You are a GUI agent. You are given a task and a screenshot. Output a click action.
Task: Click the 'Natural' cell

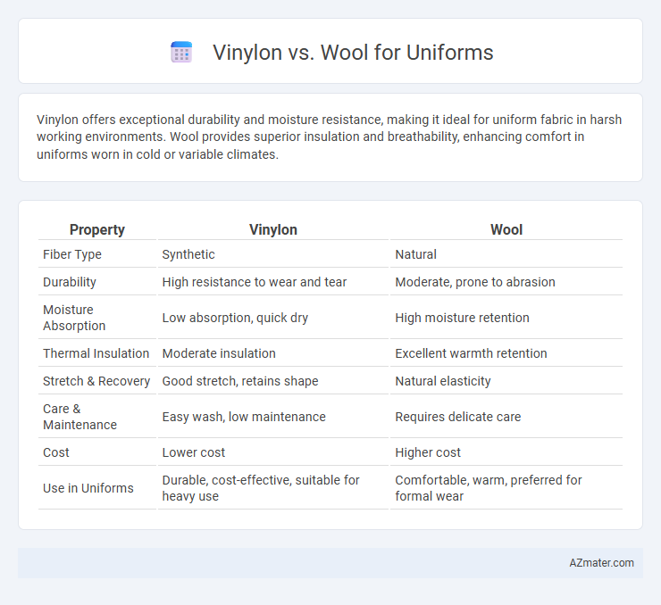(x=415, y=254)
